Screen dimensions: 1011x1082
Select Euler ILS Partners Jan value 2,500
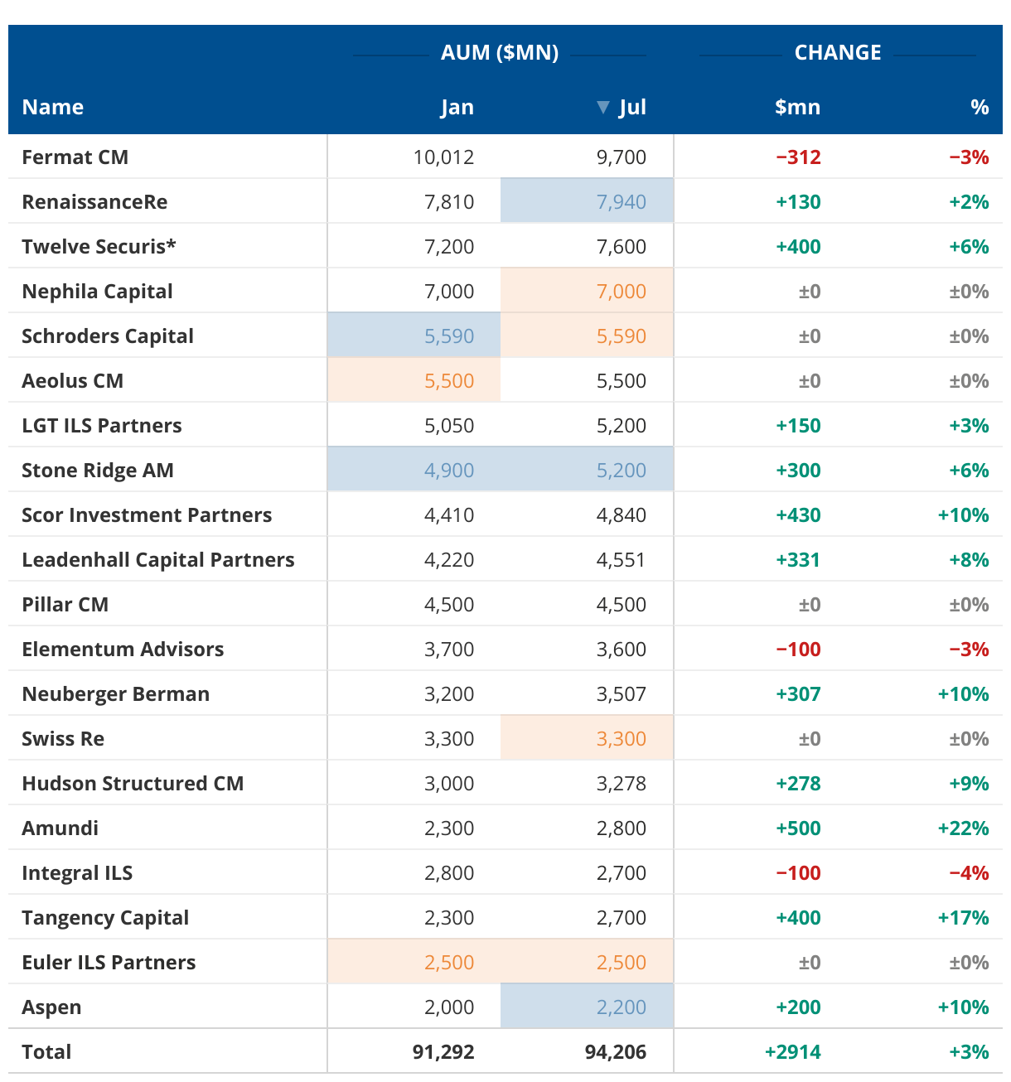(449, 963)
